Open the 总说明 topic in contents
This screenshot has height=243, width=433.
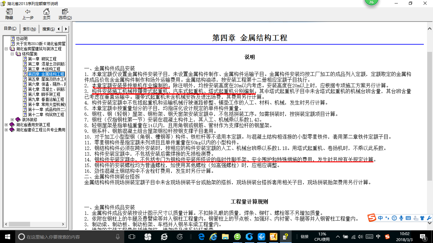coord(22,39)
